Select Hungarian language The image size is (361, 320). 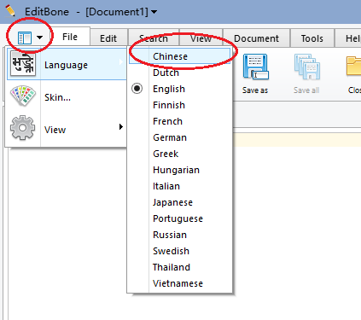click(179, 170)
